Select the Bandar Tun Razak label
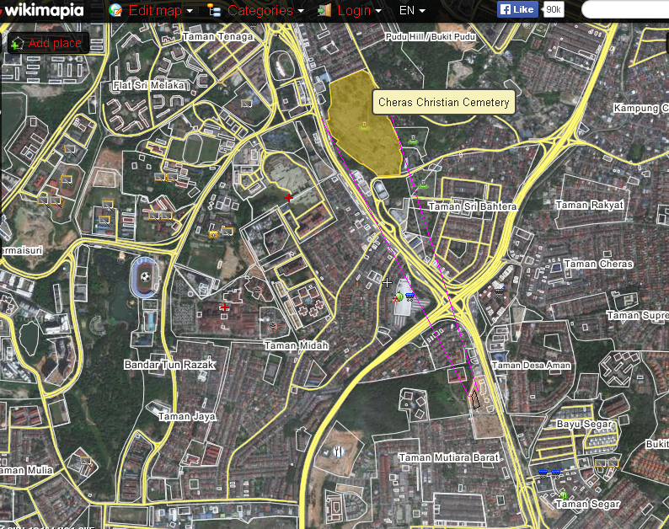Viewport: 669px width, 529px height. tap(170, 365)
